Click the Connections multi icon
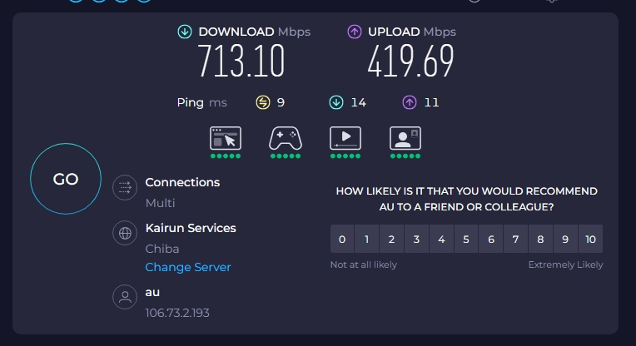 (x=125, y=188)
